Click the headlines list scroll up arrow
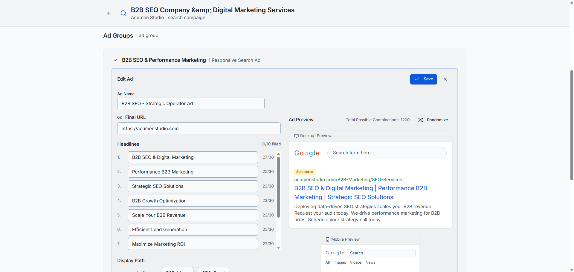 point(278,154)
